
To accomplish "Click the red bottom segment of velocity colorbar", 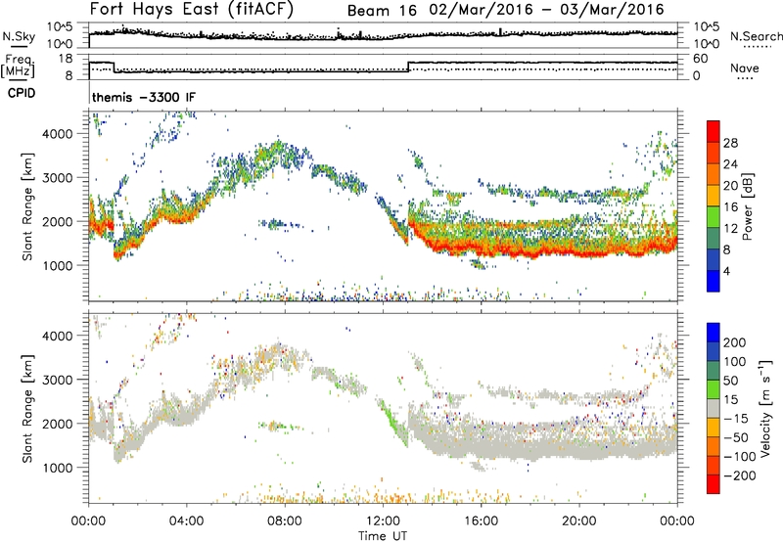I will (x=714, y=484).
